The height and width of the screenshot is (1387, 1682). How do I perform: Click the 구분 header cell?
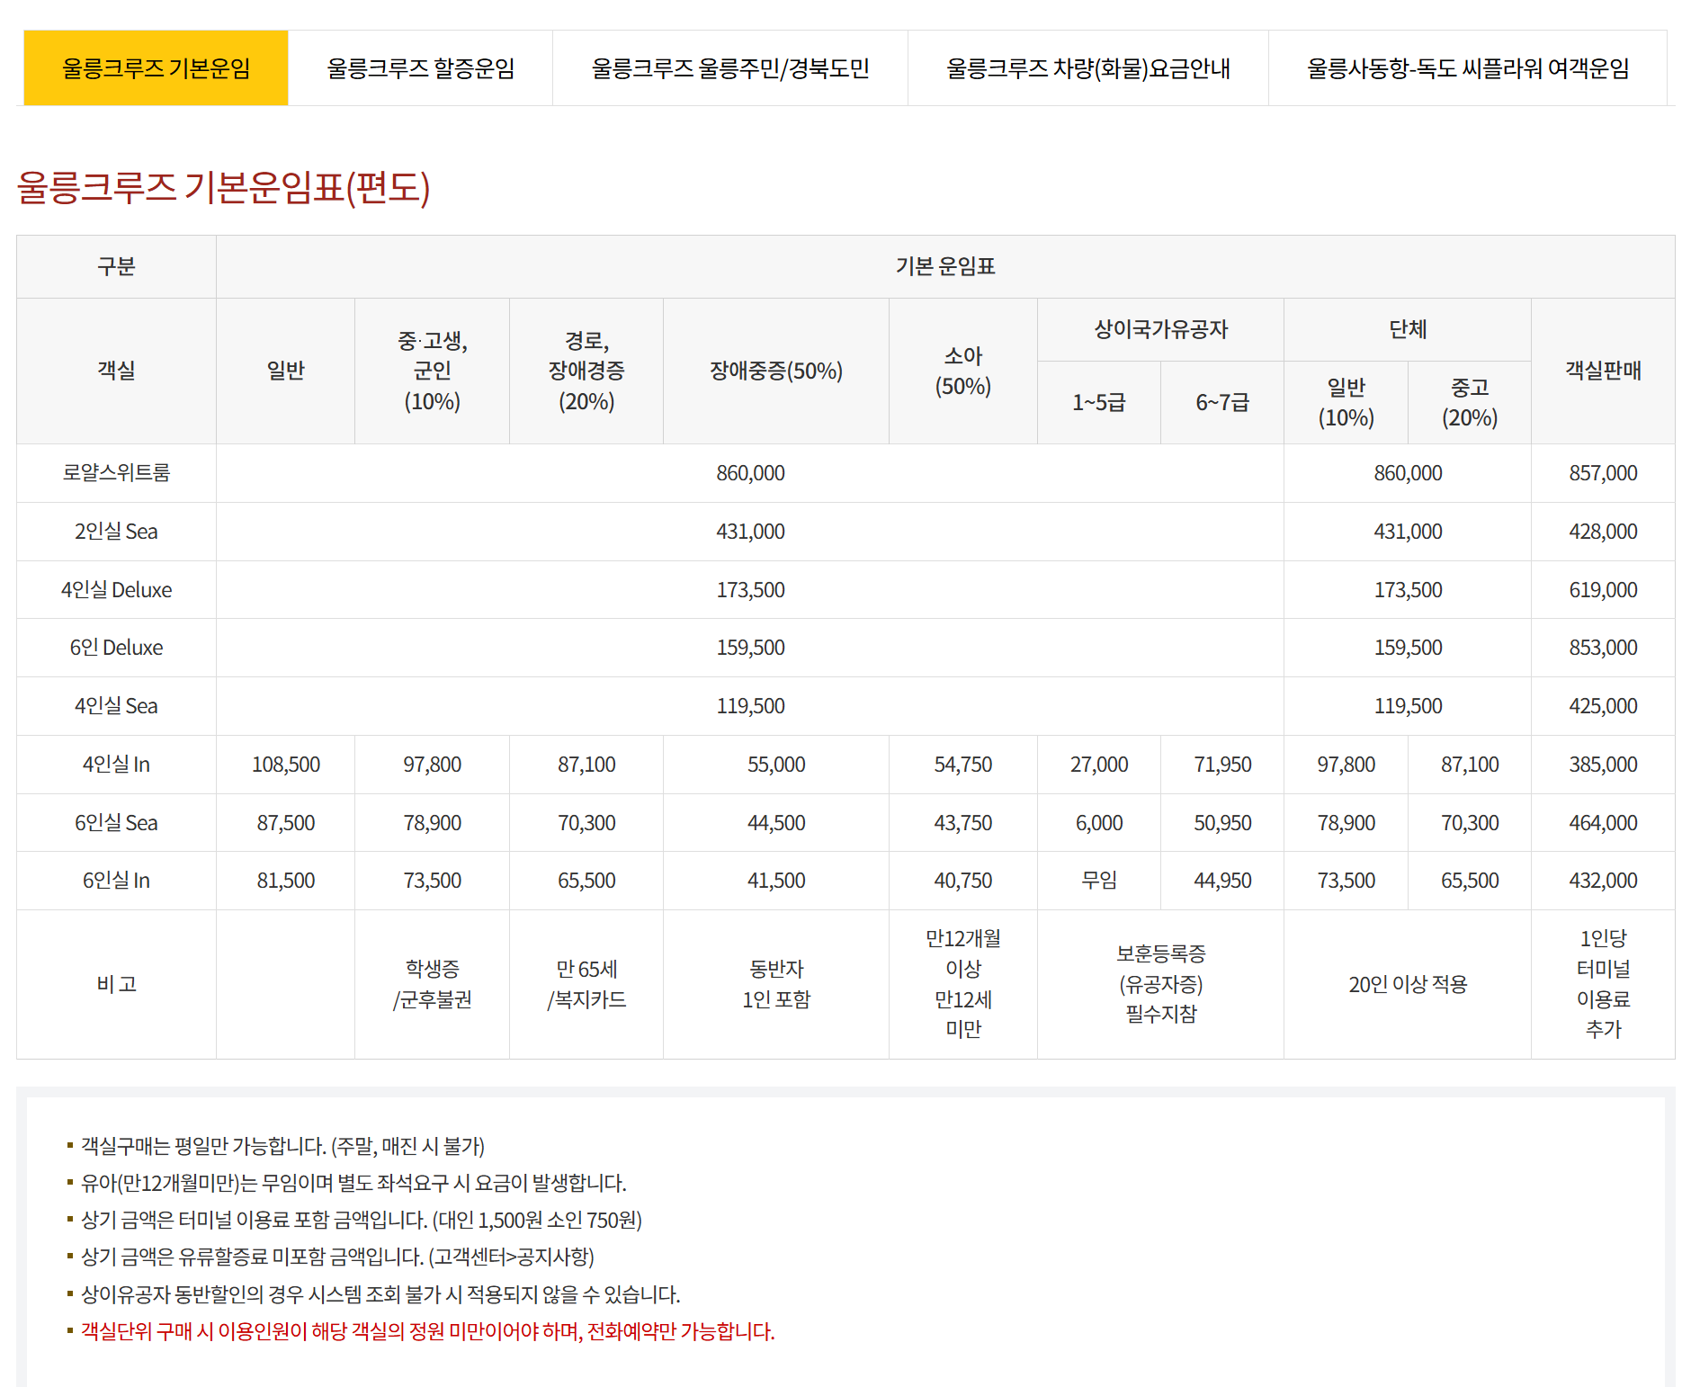[116, 266]
